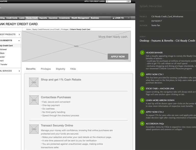Click Ready Credit/Personal Line of Credit breadcrumb
196x150 pixels.
point(46,29)
